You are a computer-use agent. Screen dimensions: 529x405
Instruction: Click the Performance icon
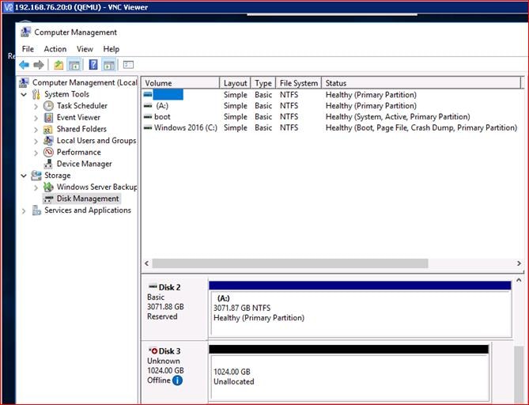(x=48, y=152)
